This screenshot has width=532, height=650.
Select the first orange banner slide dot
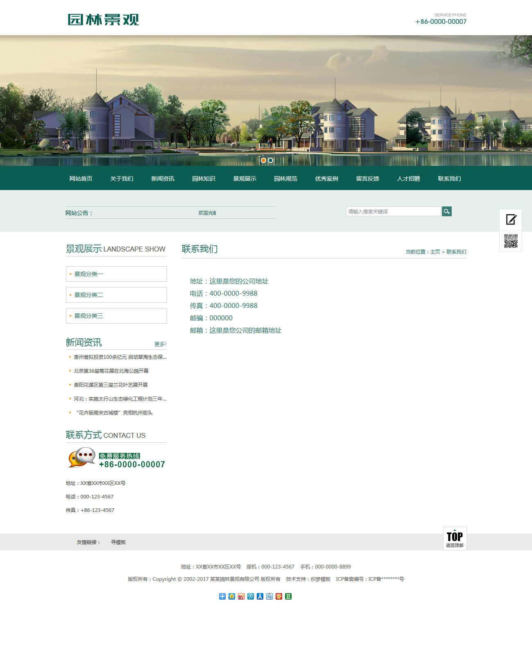263,160
